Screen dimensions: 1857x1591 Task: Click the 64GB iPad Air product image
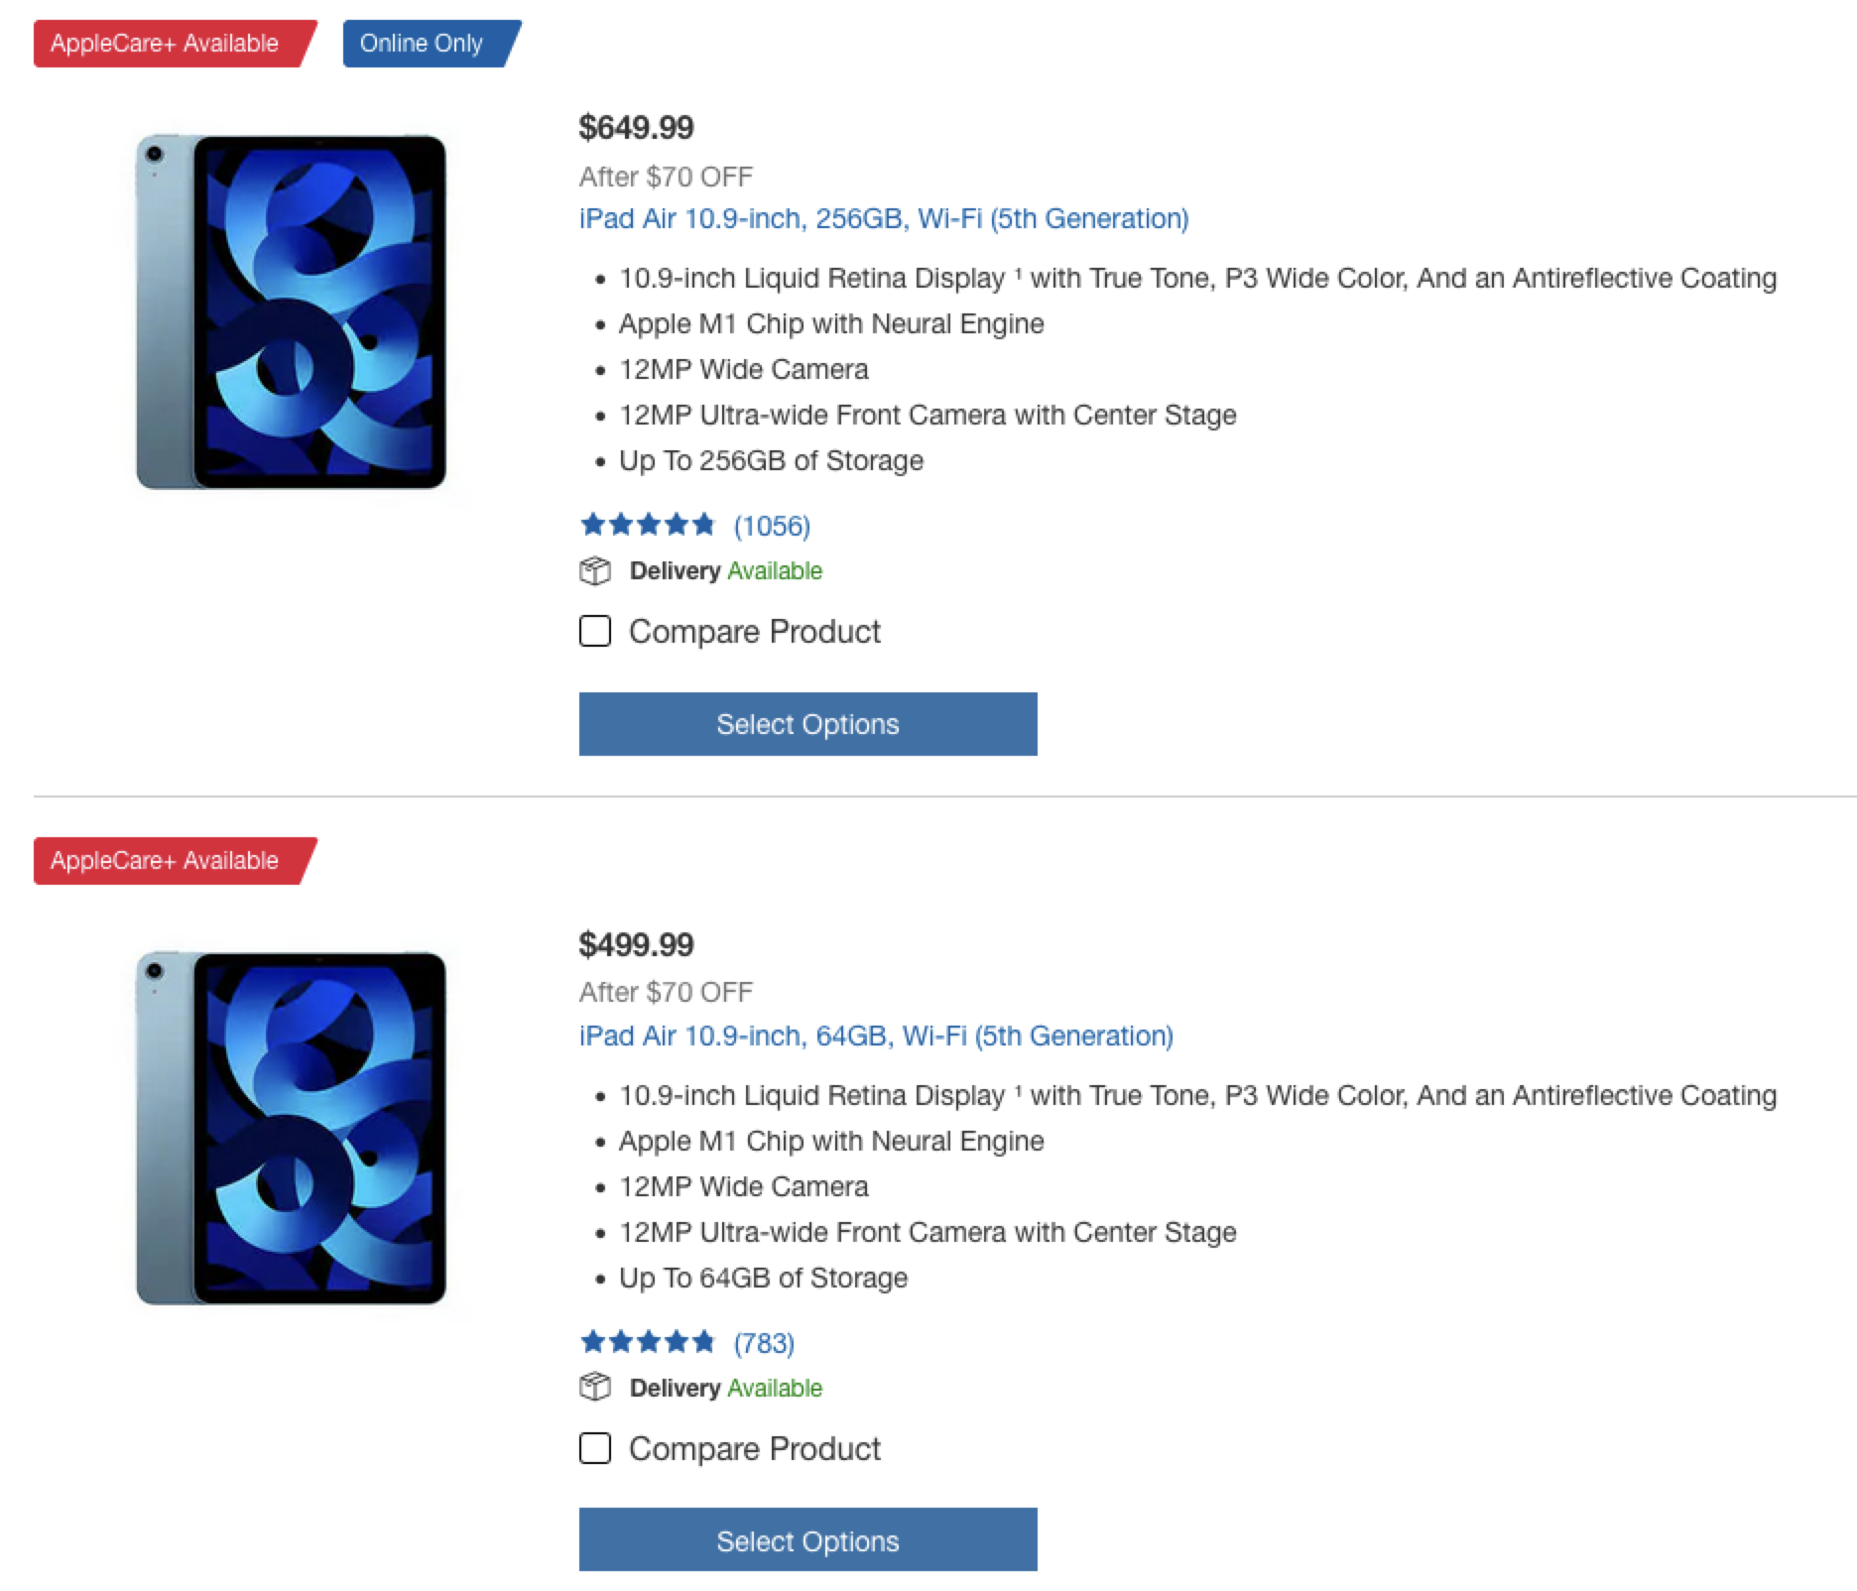291,1128
